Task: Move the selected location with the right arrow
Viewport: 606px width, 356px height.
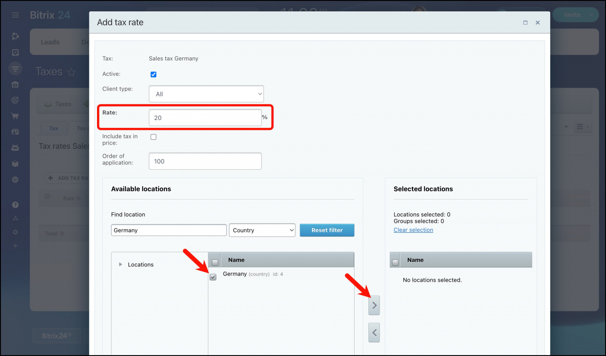Action: (374, 306)
